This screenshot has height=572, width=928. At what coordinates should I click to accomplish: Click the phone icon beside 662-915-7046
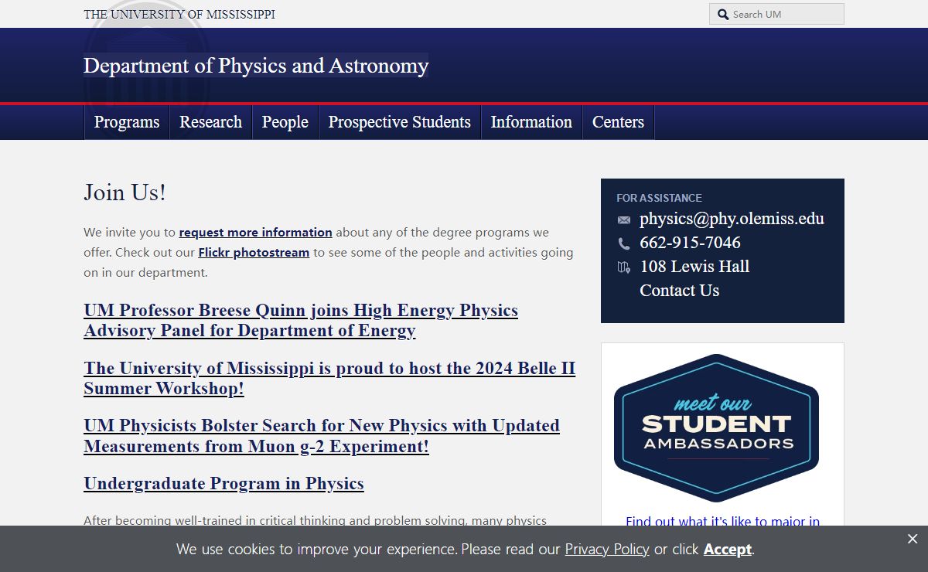pyautogui.click(x=624, y=244)
